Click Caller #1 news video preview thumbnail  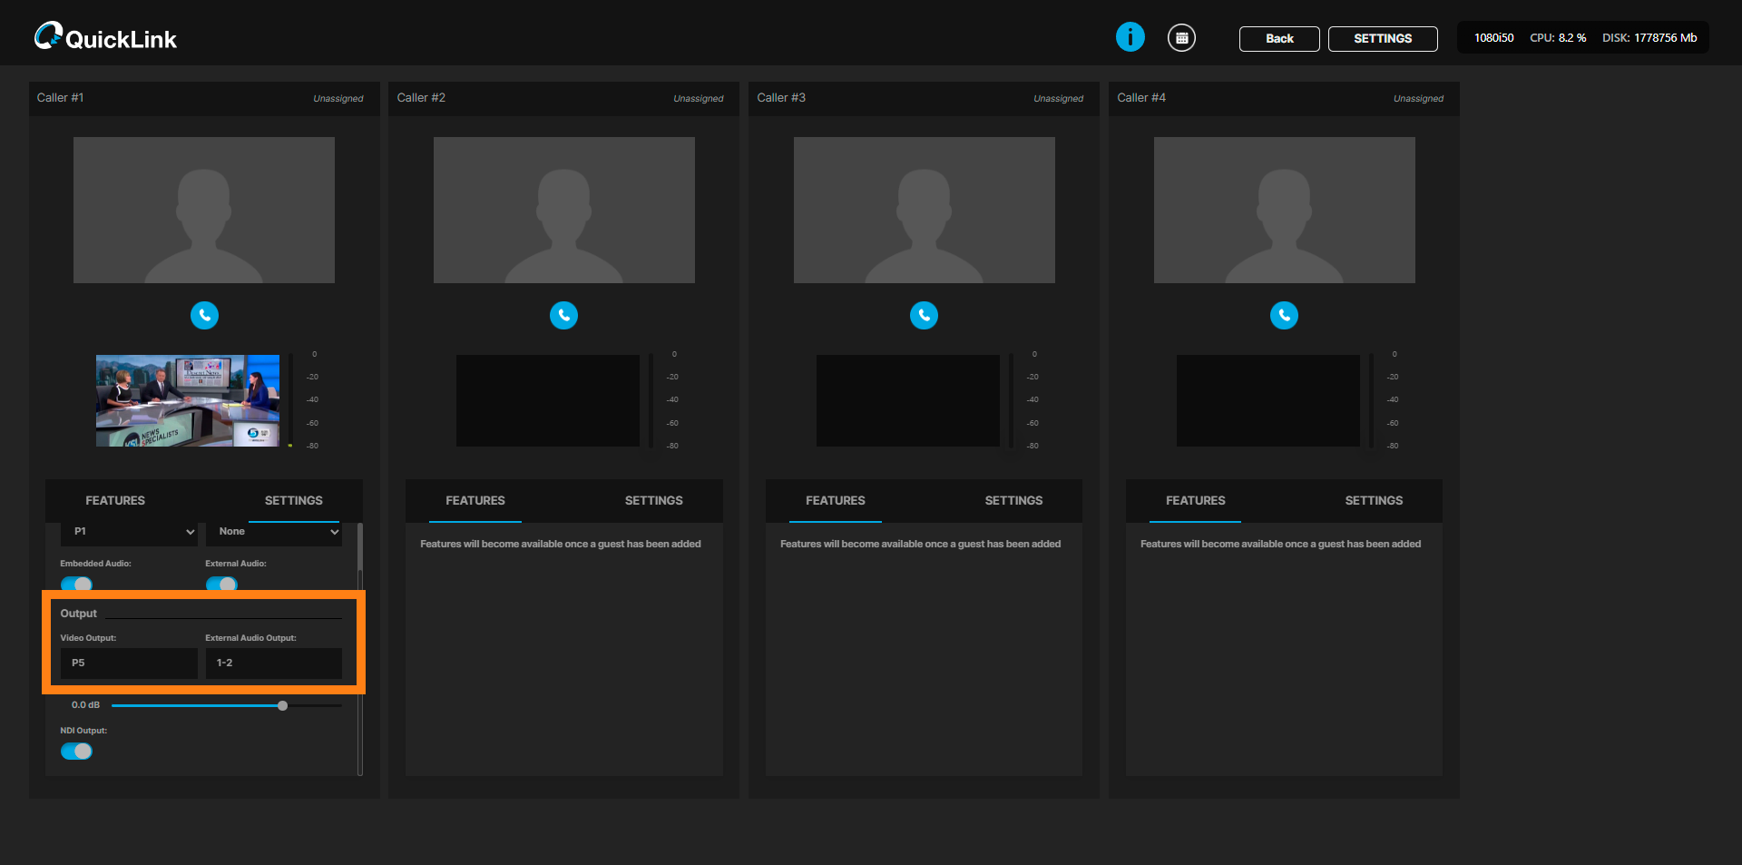point(188,400)
